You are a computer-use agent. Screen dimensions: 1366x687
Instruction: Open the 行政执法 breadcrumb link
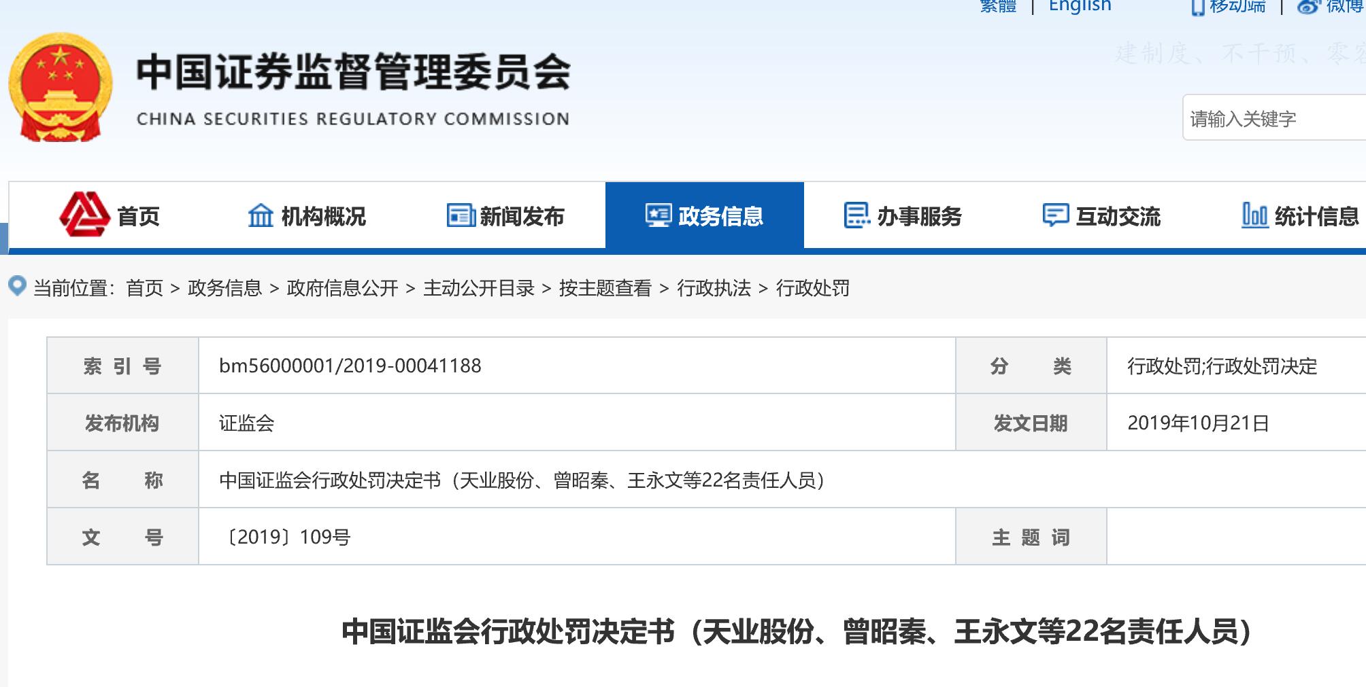[714, 288]
